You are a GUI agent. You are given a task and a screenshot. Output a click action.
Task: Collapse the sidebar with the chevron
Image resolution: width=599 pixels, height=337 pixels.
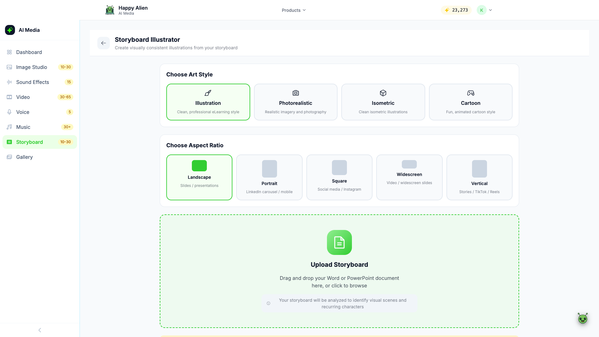point(40,330)
